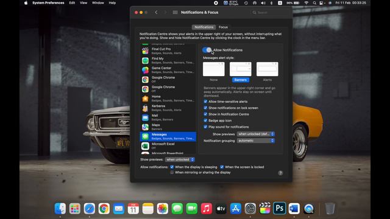Enable When mirroring or sharing the display
390x219 pixels.
pyautogui.click(x=172, y=172)
